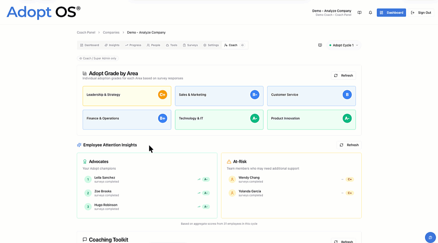Click the Sign Out button

[422, 13]
